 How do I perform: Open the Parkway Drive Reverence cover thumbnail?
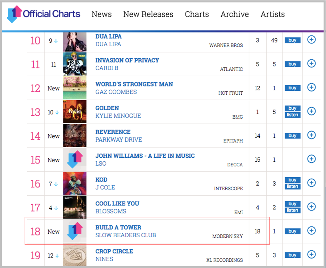(75, 136)
